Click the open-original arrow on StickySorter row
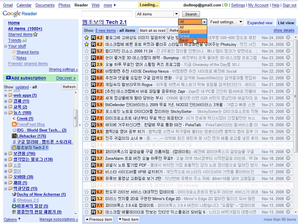Viewport: 298px width, 224px height. coord(288,111)
